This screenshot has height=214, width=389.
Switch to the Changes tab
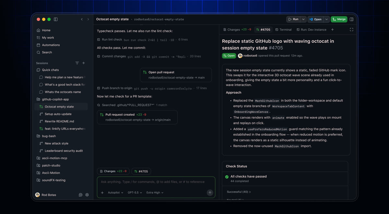click(x=237, y=30)
